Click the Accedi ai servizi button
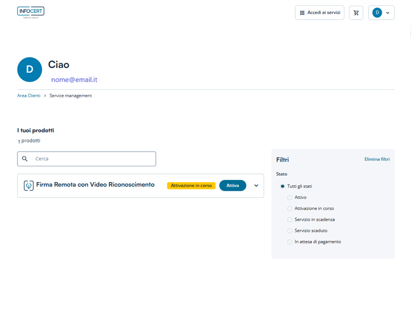This screenshot has height=310, width=413. coord(320,13)
